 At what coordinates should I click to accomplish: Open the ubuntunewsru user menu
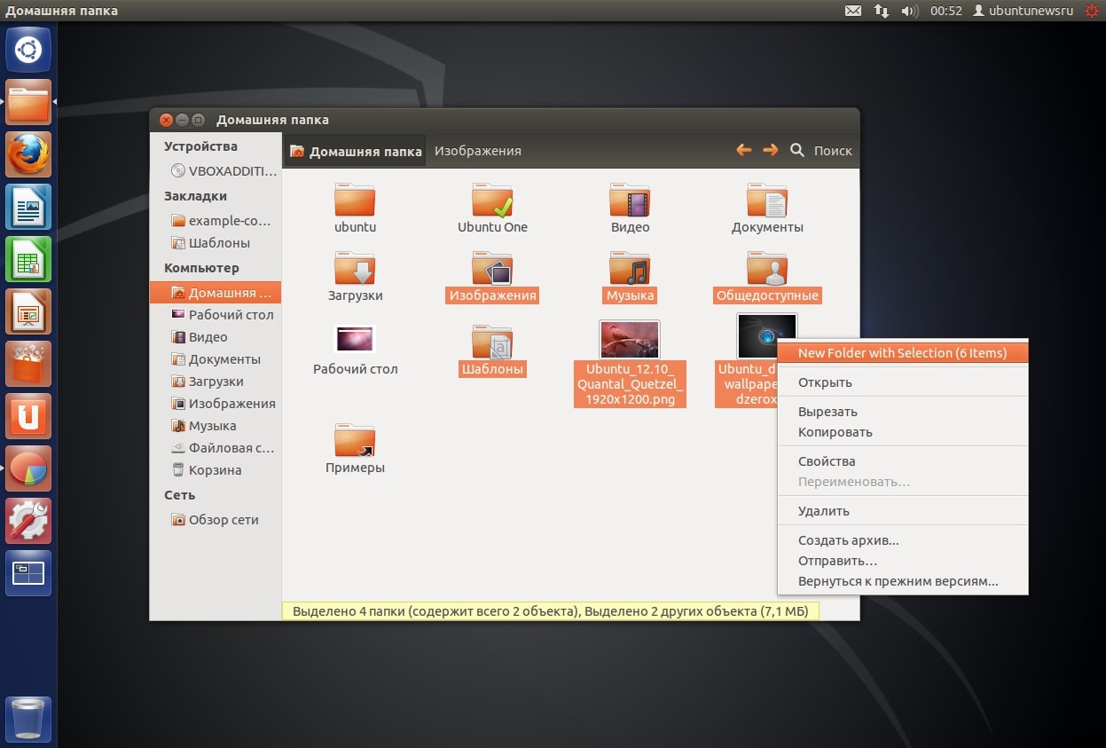[1023, 11]
